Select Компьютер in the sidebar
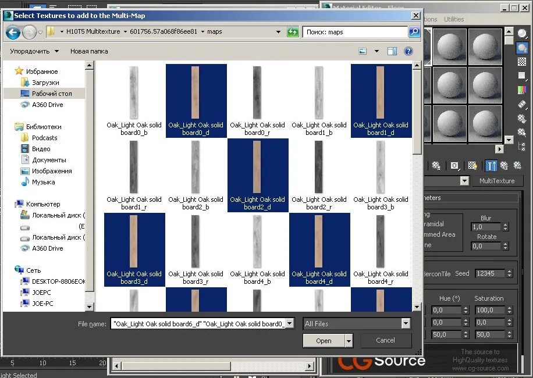 pyautogui.click(x=43, y=204)
